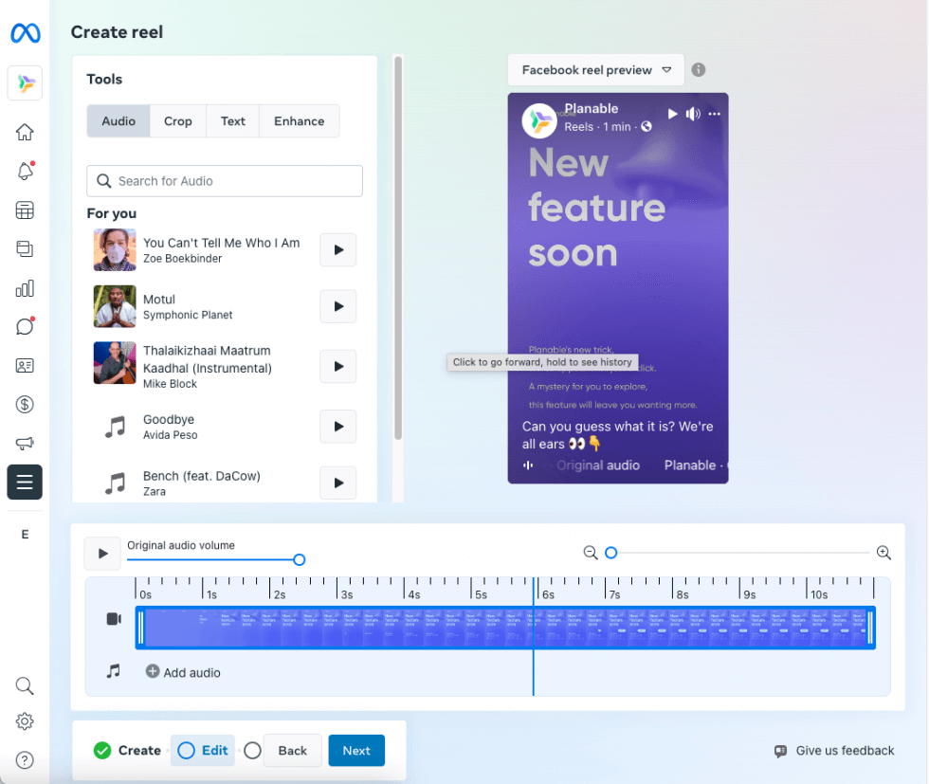Screen dimensions: 929x784
Task: Open the Inbox chat icon with notification dot
Action: (25, 326)
